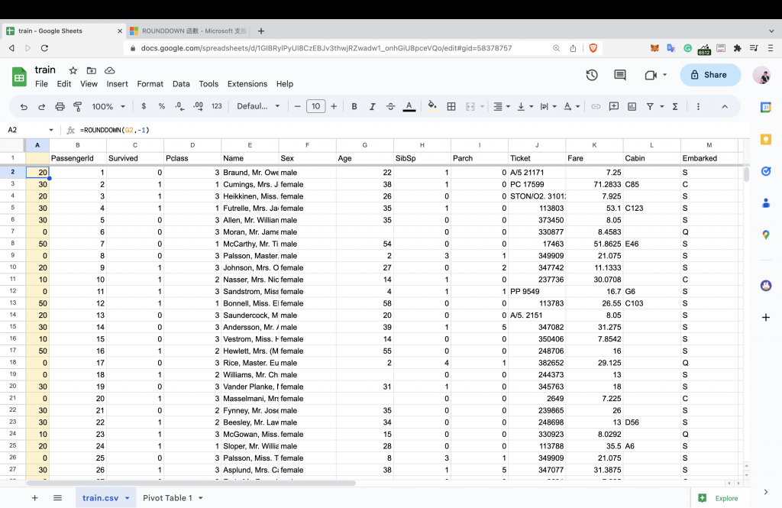782x508 pixels.
Task: Open the Format menu
Action: 150,84
